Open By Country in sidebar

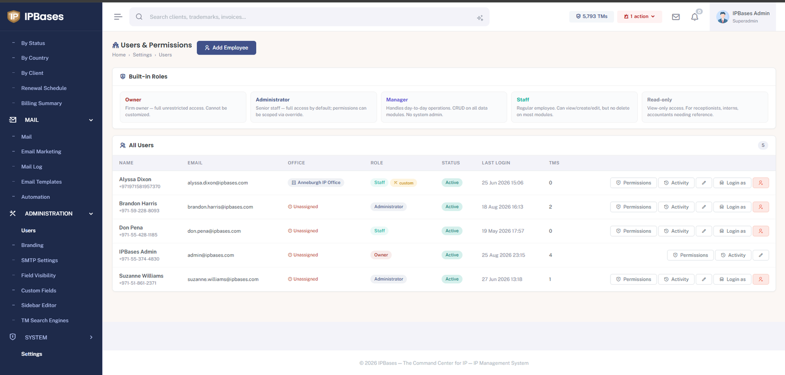[x=35, y=58]
